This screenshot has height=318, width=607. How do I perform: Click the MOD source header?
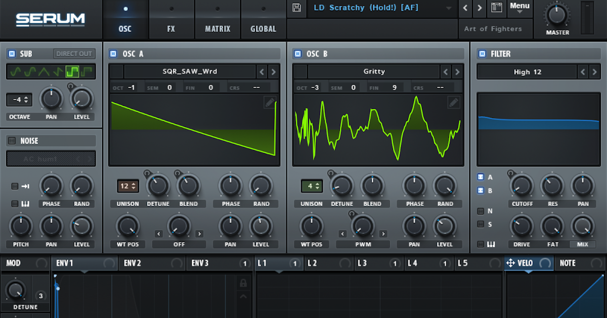point(25,263)
